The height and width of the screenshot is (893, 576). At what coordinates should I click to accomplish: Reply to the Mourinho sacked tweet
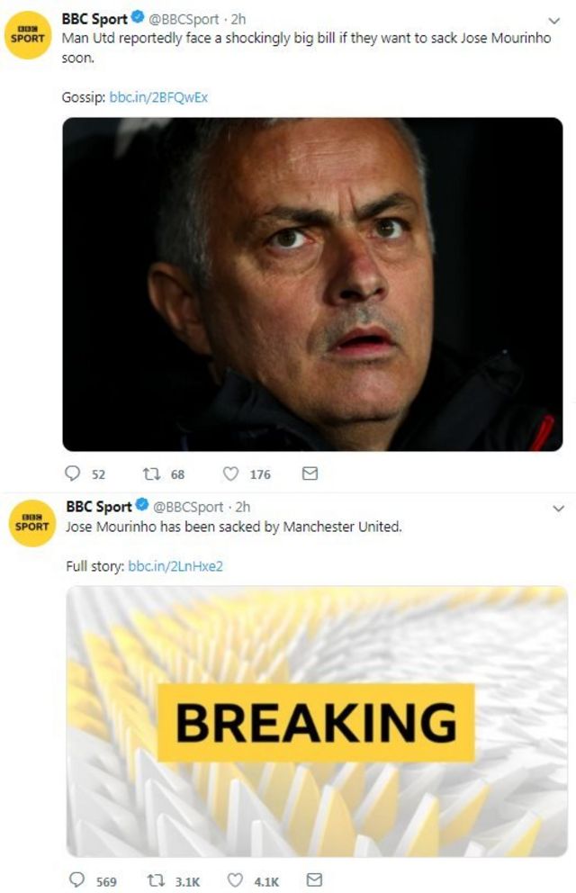[x=77, y=880]
